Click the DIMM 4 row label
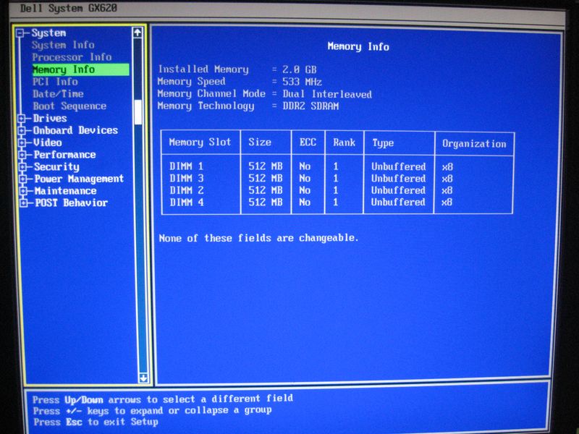 coord(187,202)
